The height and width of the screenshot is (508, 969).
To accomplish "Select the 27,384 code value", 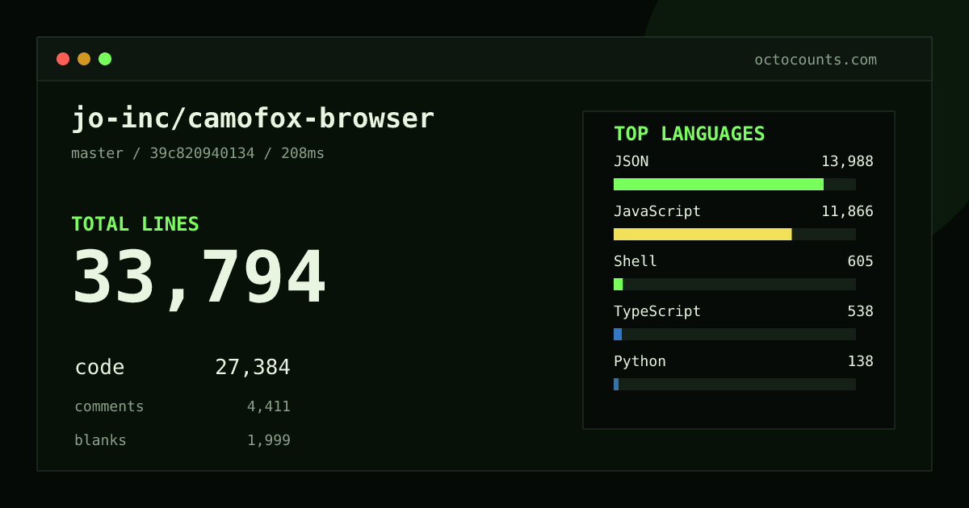I will pyautogui.click(x=253, y=368).
